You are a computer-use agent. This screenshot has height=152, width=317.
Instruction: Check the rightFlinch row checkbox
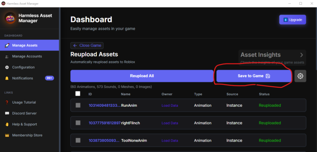[78, 123]
